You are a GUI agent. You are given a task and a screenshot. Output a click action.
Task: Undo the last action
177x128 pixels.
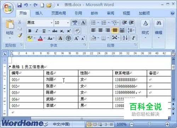click(x=26, y=5)
